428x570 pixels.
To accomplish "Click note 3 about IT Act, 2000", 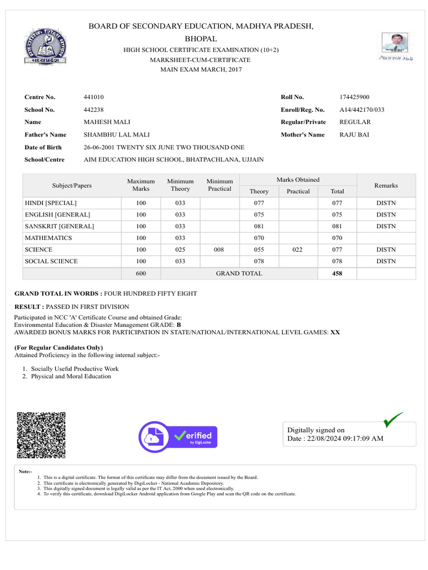I will click(x=139, y=489).
